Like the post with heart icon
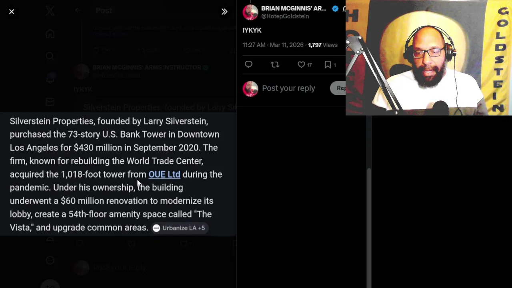Viewport: 512px width, 288px height. [x=301, y=64]
